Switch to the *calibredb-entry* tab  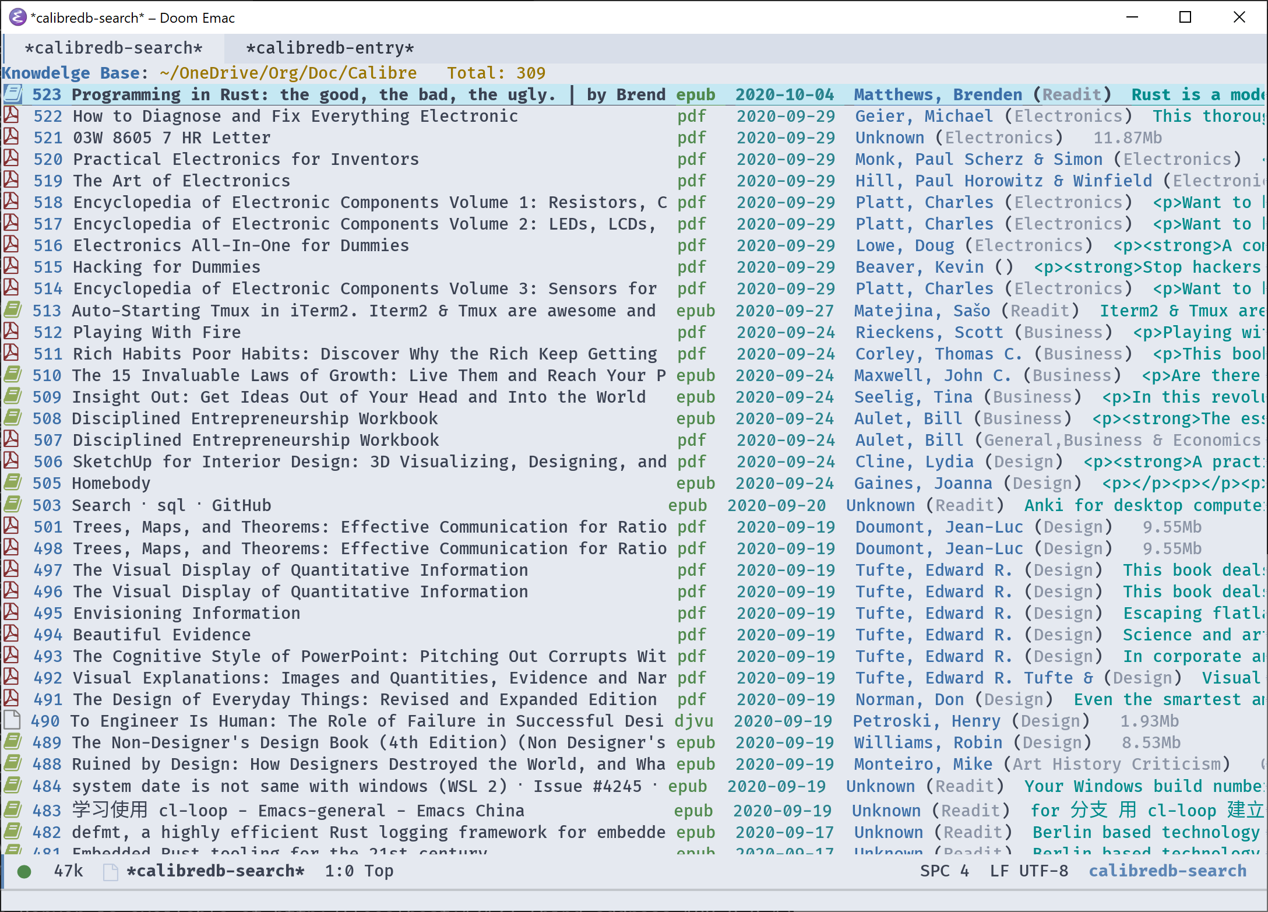click(x=330, y=48)
